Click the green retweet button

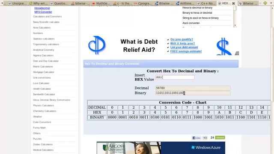[x=220, y=138]
